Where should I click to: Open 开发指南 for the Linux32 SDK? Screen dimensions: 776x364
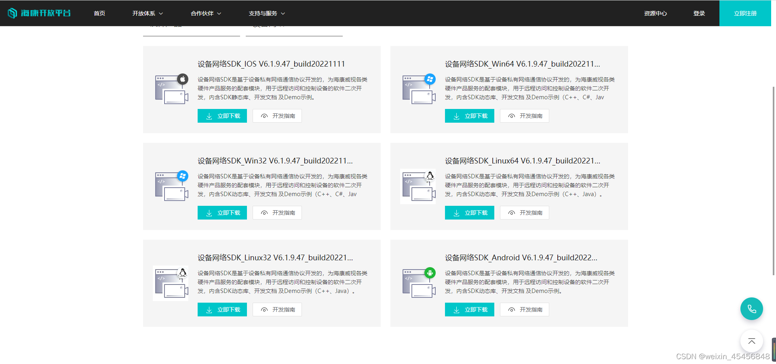[277, 310]
